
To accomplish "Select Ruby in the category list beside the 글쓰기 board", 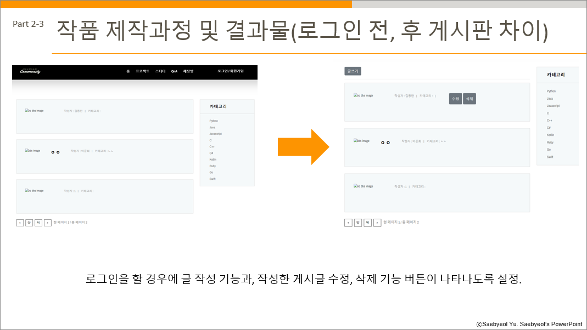I will 550,143.
